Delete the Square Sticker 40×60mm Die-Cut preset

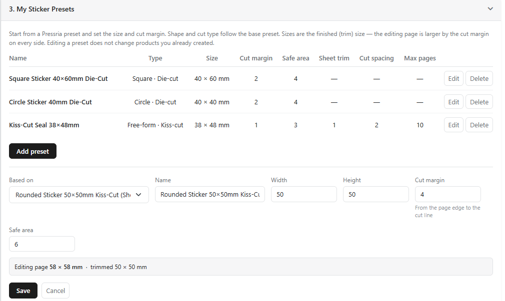click(479, 78)
